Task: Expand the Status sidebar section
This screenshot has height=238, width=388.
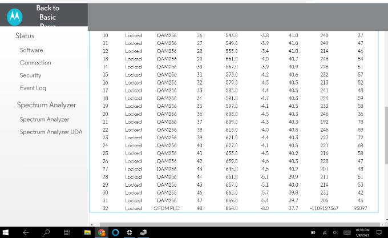Action: click(25, 36)
